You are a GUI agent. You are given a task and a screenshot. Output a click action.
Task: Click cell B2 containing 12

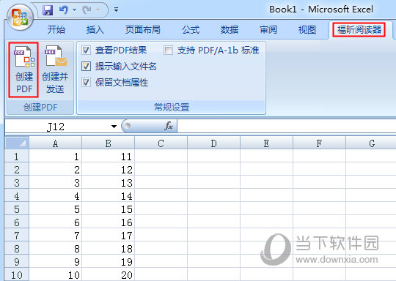(108, 170)
